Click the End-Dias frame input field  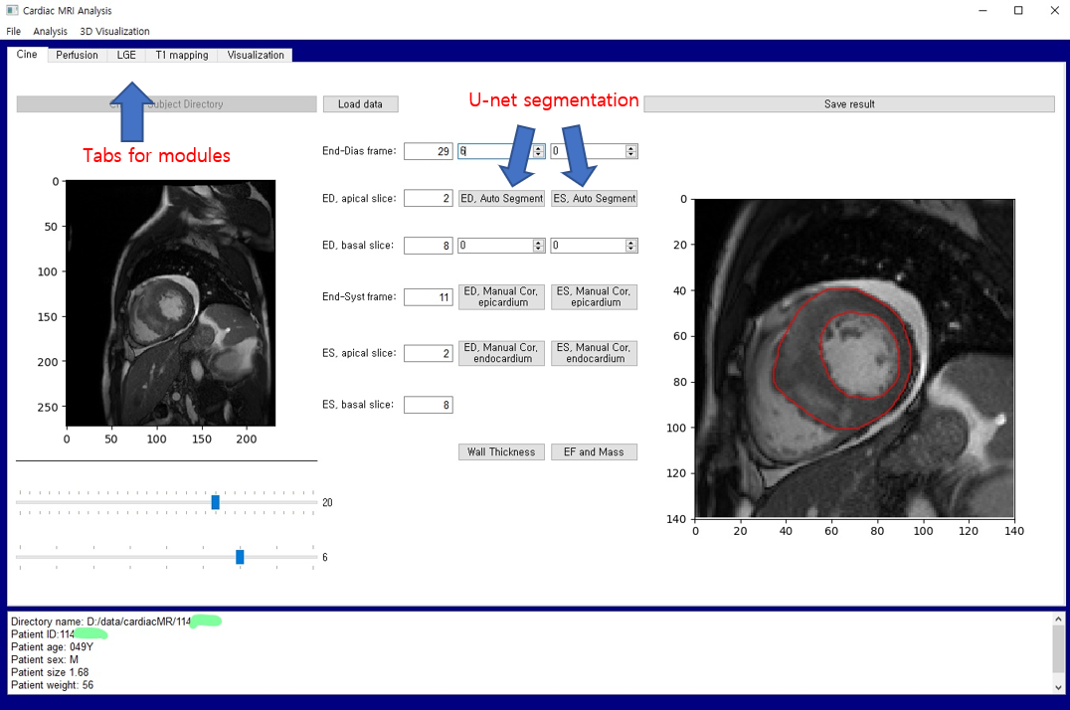tap(429, 151)
